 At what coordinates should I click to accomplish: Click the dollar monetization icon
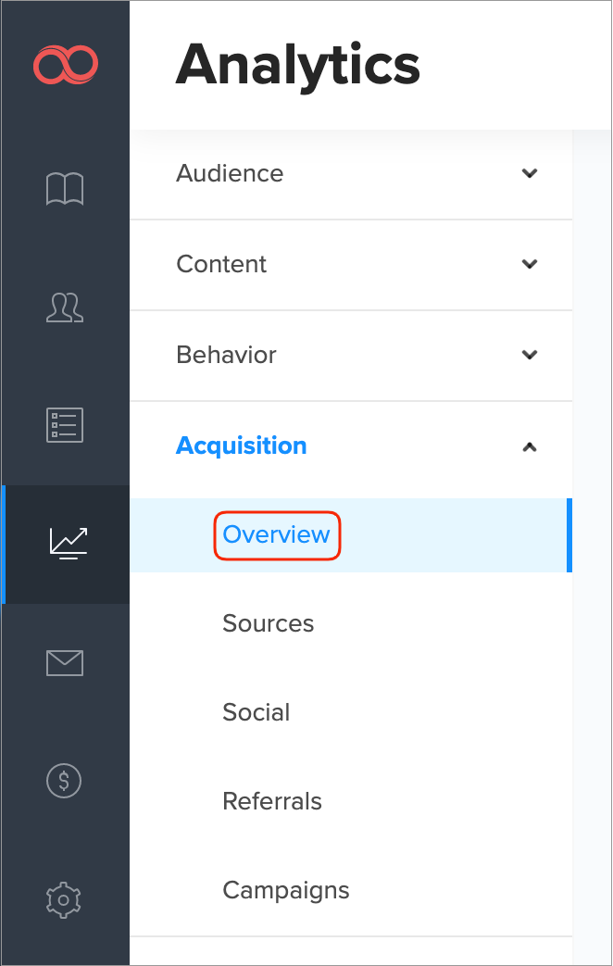[64, 781]
